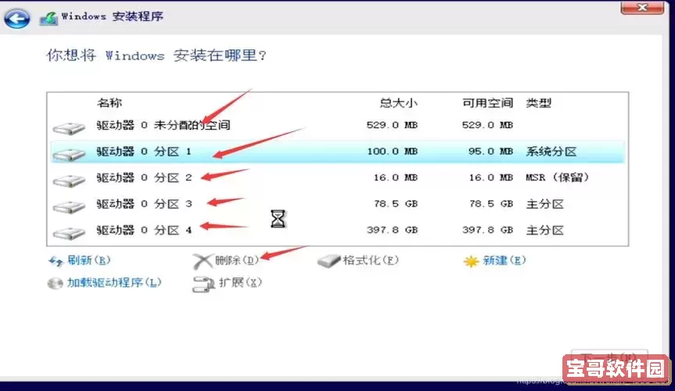Click 主分区 type of 分区 3

[544, 204]
